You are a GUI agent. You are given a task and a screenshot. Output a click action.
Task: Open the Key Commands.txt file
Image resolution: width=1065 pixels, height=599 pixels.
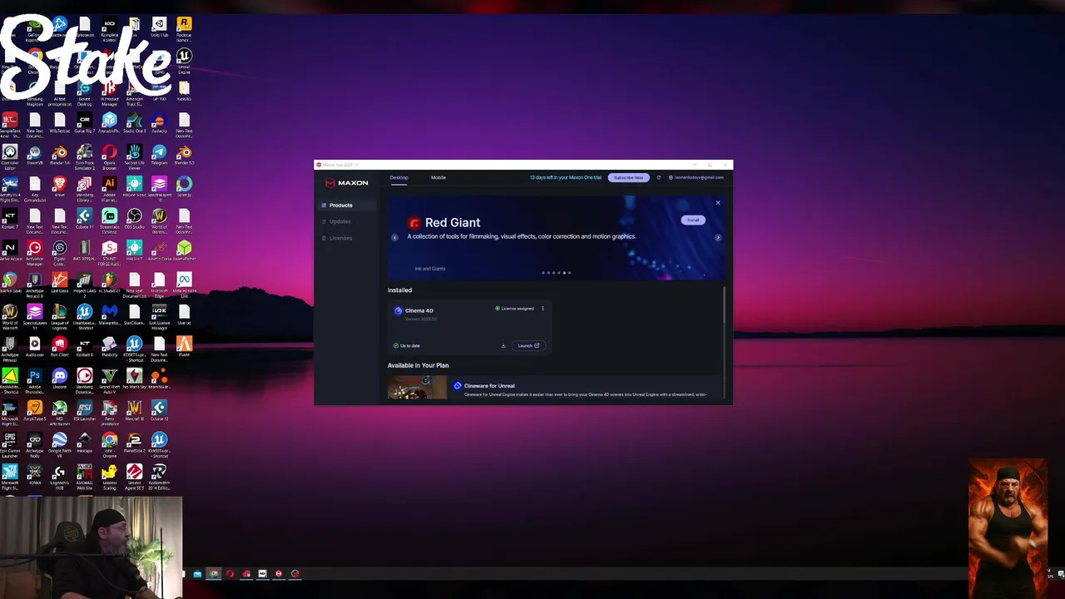click(x=34, y=187)
